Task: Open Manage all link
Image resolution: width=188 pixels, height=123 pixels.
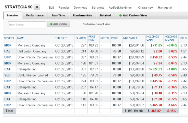Action: pos(165,8)
